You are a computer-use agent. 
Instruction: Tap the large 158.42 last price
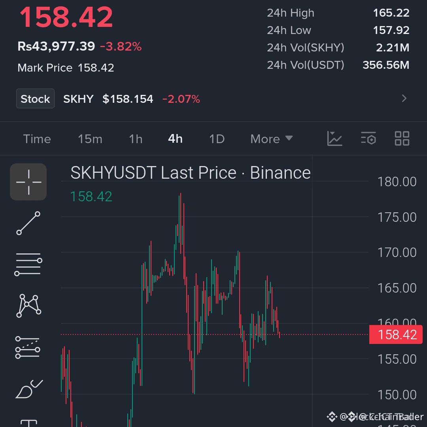(66, 17)
